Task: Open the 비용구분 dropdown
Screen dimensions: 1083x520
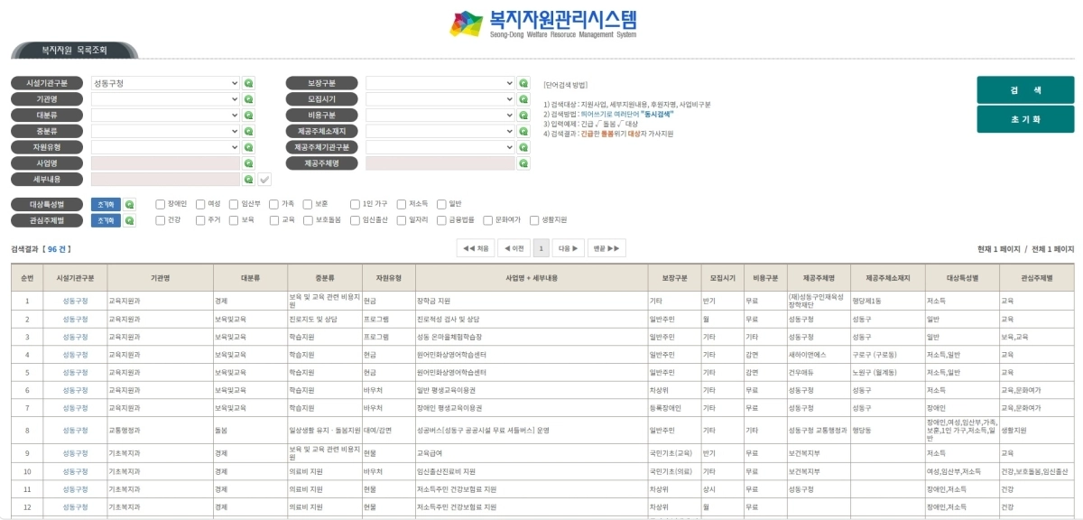Action: (x=440, y=116)
